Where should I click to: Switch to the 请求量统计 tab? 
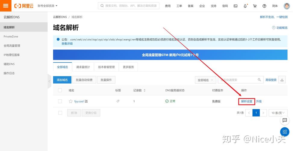coord(83,67)
